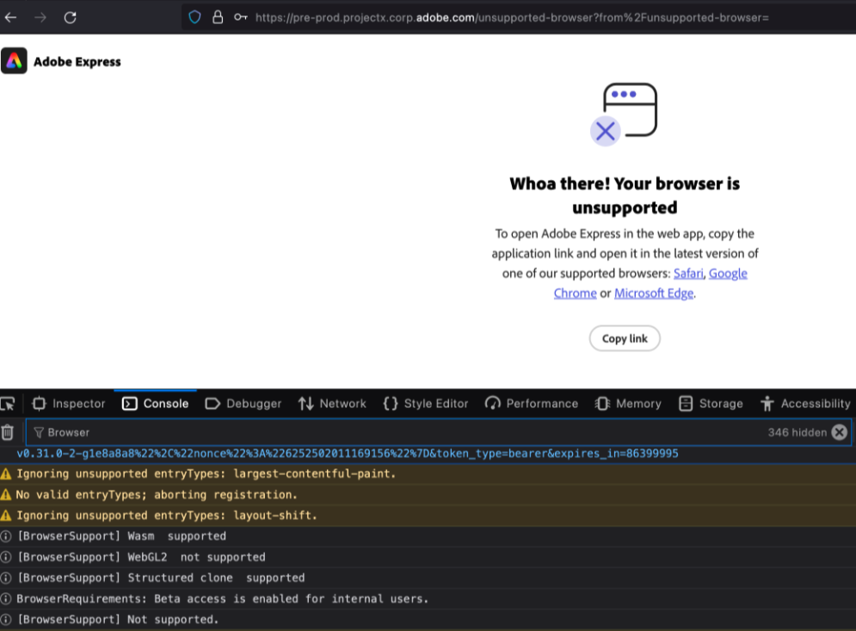Clear the console filter text with X
856x631 pixels.
(x=839, y=432)
